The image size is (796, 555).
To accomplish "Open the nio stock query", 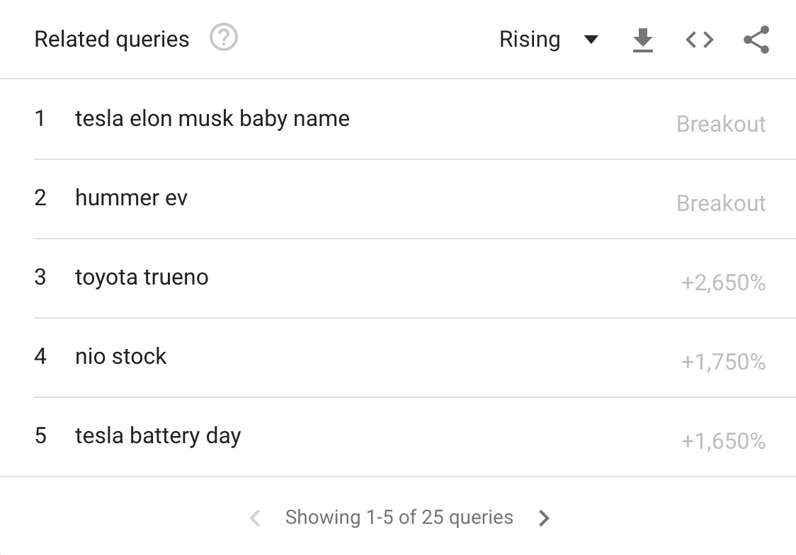I will click(x=121, y=357).
